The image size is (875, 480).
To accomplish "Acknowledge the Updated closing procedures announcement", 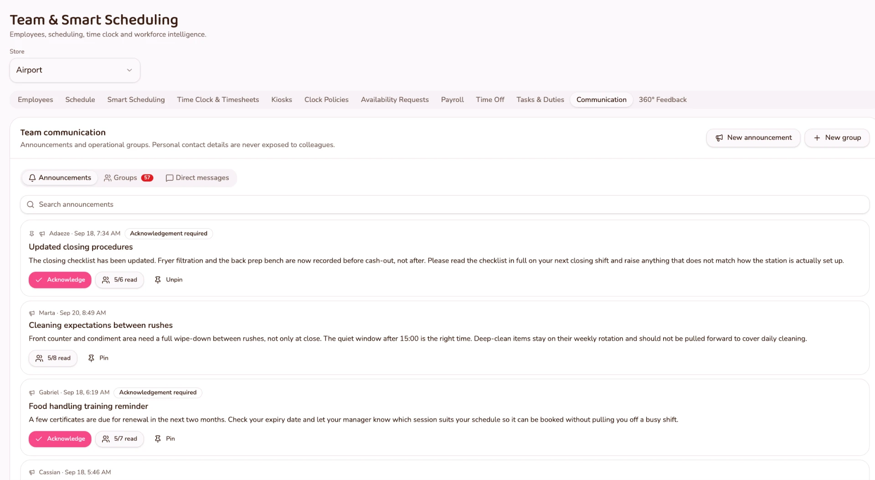I will tap(60, 280).
